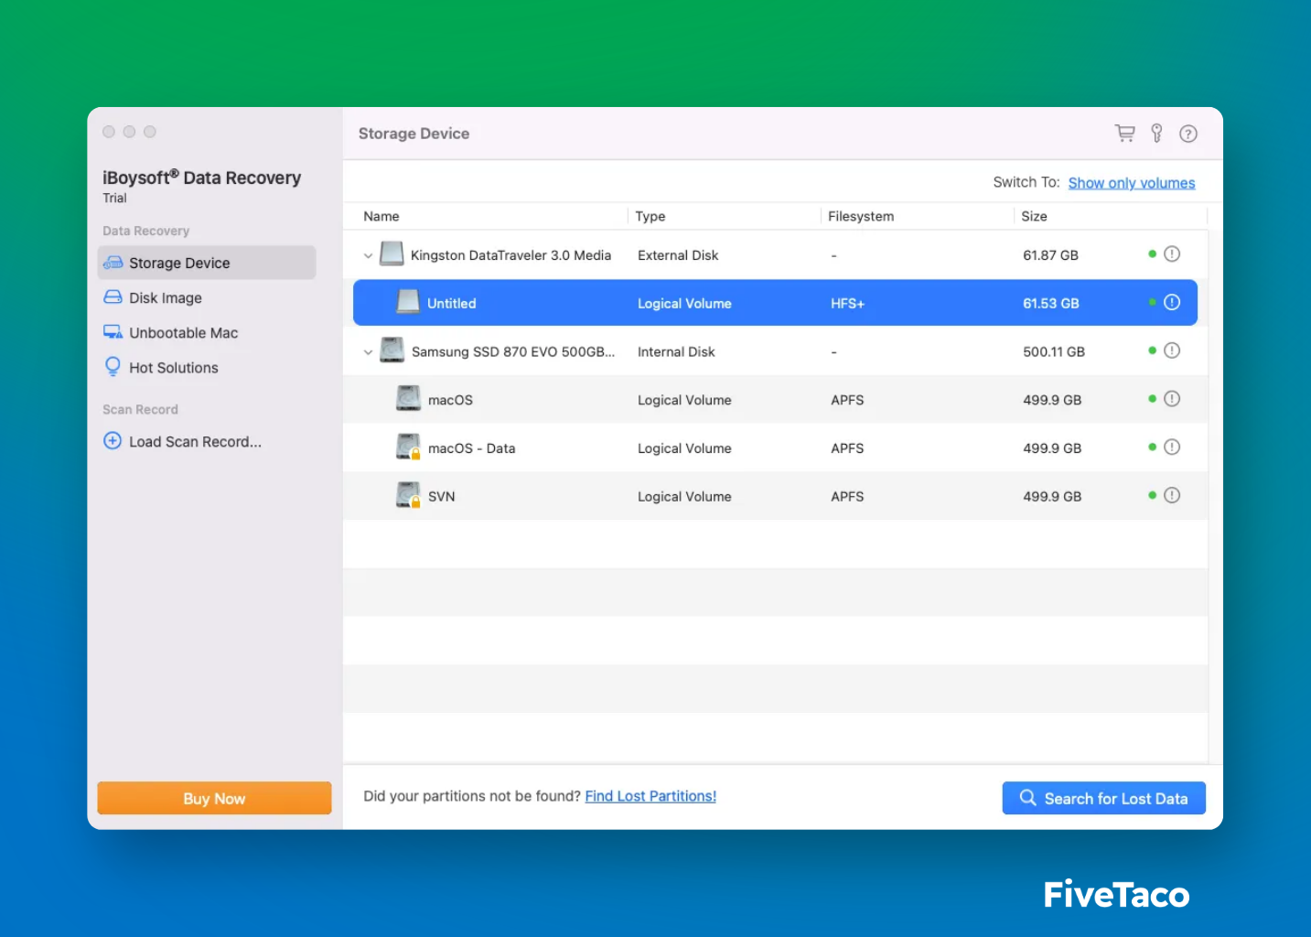This screenshot has height=937, width=1311.
Task: Open info icon for Untitled volume
Action: (x=1172, y=303)
